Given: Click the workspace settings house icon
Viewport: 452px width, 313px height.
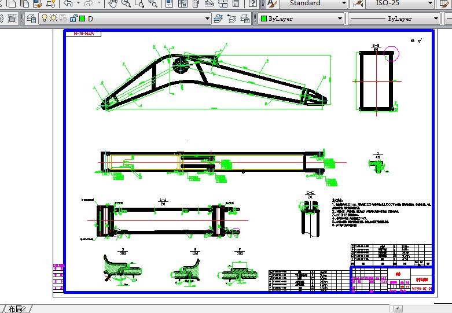Looking at the screenshot, I should point(12,19).
